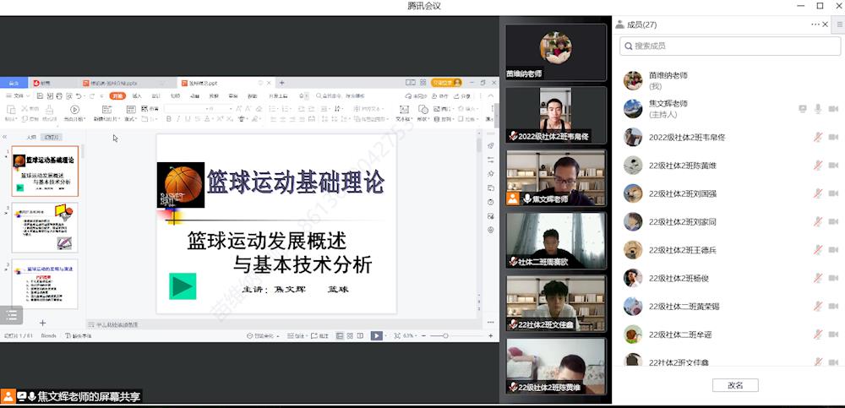Select the 篮球概况.ppt document tab

(x=203, y=83)
